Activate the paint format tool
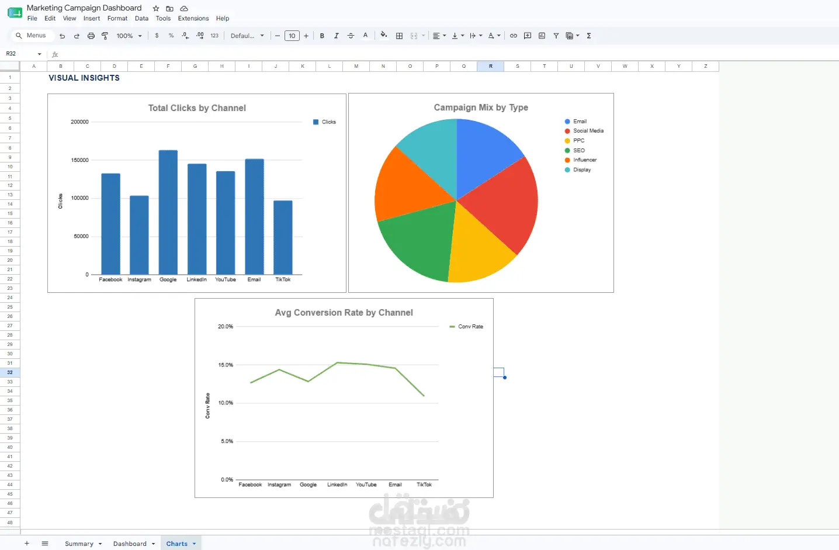 (x=105, y=36)
